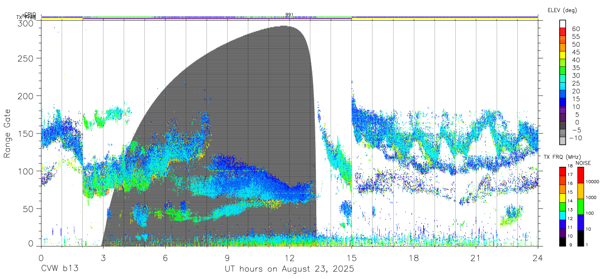Click the 45 label on ELEV colorbar
Viewport: 605px width, 279px height.
[575, 52]
